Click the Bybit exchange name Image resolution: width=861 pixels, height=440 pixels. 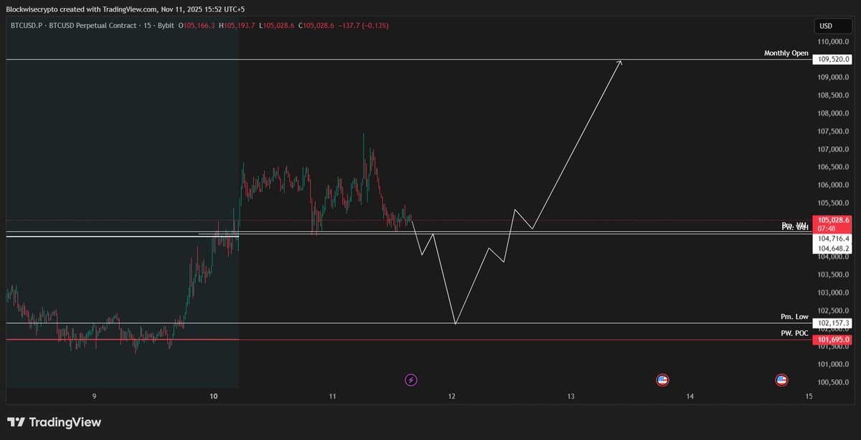point(168,25)
